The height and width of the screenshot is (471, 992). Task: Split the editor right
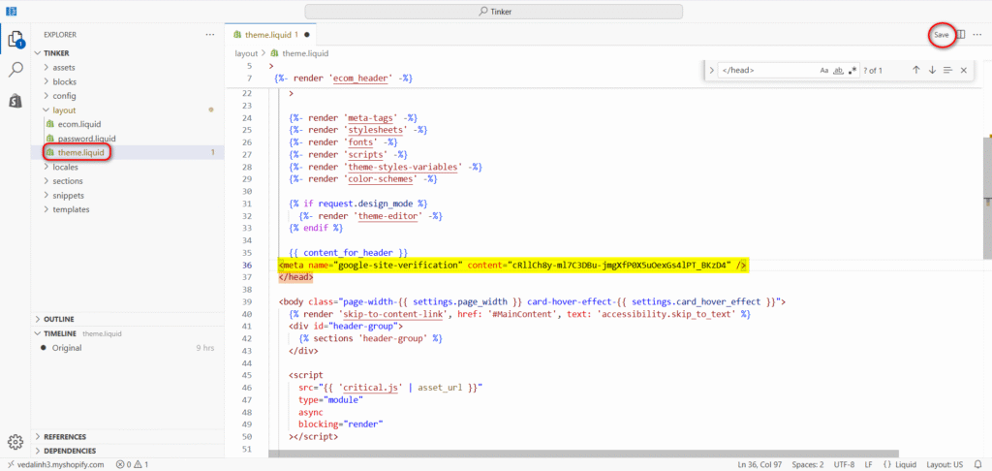coord(960,35)
